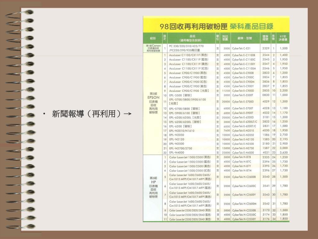Click certificate number 3176
Viewport: 318px width, 239px height.
coord(266,219)
